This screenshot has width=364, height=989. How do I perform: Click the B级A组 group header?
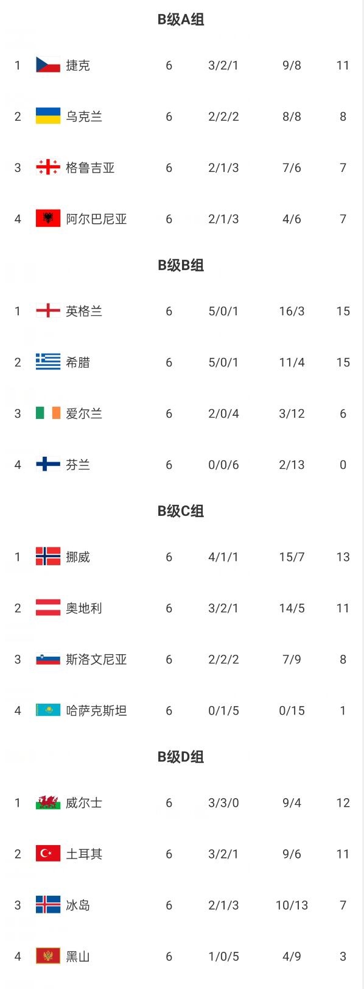point(181,20)
